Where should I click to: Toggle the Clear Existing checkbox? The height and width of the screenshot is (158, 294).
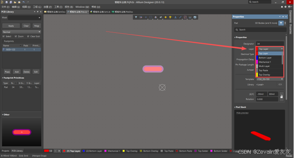pyautogui.click(x=28, y=36)
